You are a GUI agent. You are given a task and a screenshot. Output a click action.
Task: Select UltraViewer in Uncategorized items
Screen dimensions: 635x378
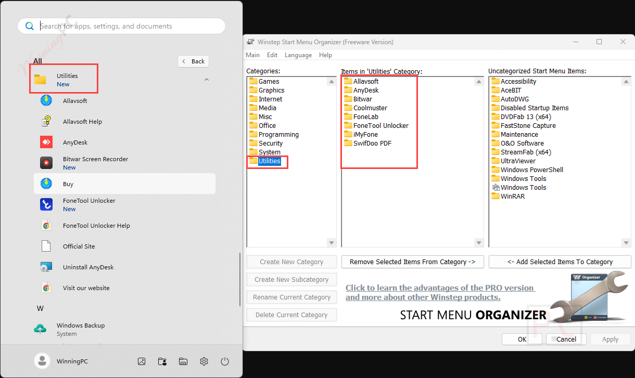[x=513, y=161]
